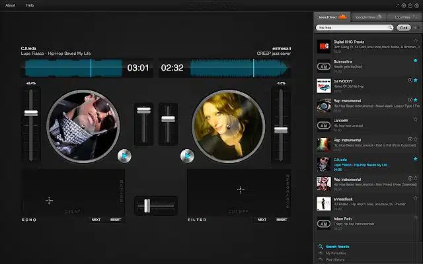
Task: Click the left deck pitch slider handle
Action: tap(31, 113)
